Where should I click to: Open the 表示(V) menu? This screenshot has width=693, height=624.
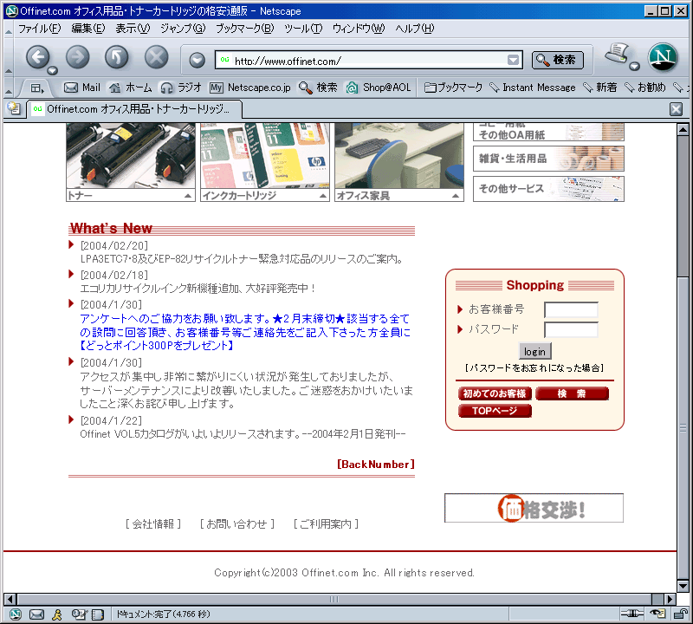133,29
